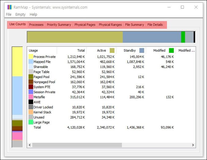Image resolution: width=207 pixels, height=160 pixels.
Task: Select the System PTE row label
Action: (42, 87)
